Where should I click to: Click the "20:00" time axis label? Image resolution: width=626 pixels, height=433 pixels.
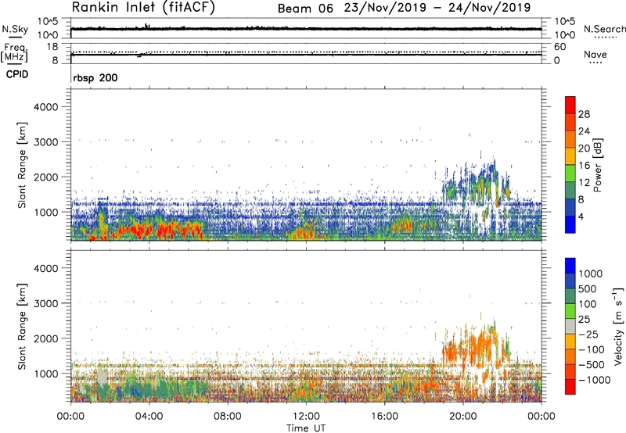click(463, 417)
